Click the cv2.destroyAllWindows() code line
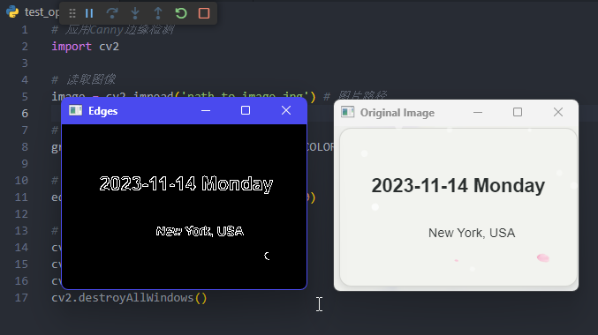 [129, 298]
